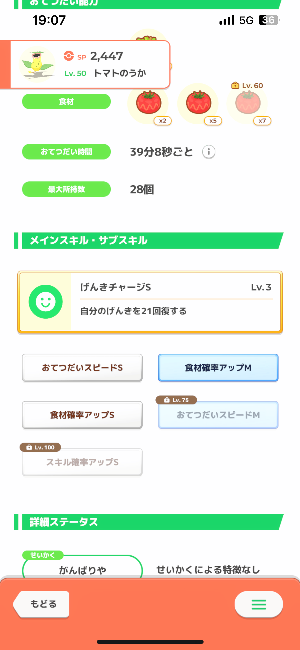Tap the 食材 green label
This screenshot has height=650, width=300.
tap(66, 101)
